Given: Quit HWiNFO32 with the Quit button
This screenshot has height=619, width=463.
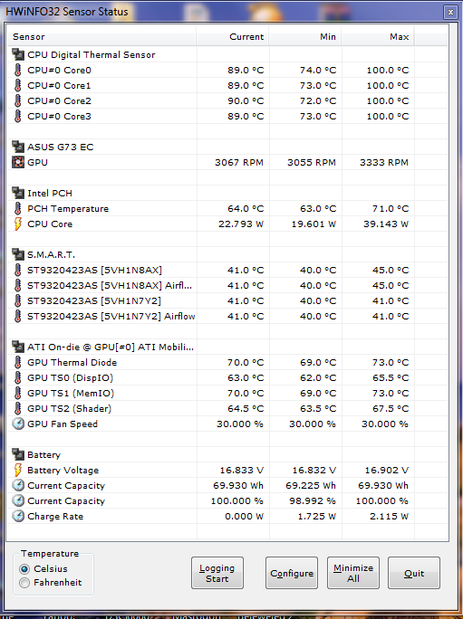Looking at the screenshot, I should pos(414,573).
